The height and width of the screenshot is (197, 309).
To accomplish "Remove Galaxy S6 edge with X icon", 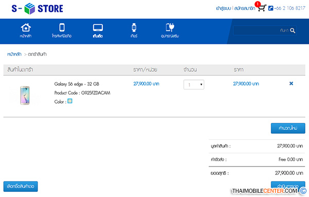I will pos(291,84).
